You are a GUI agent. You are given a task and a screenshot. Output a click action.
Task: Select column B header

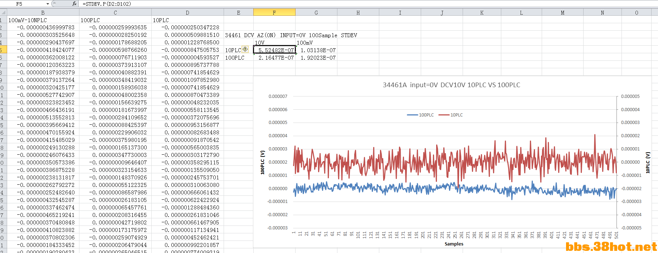43,13
